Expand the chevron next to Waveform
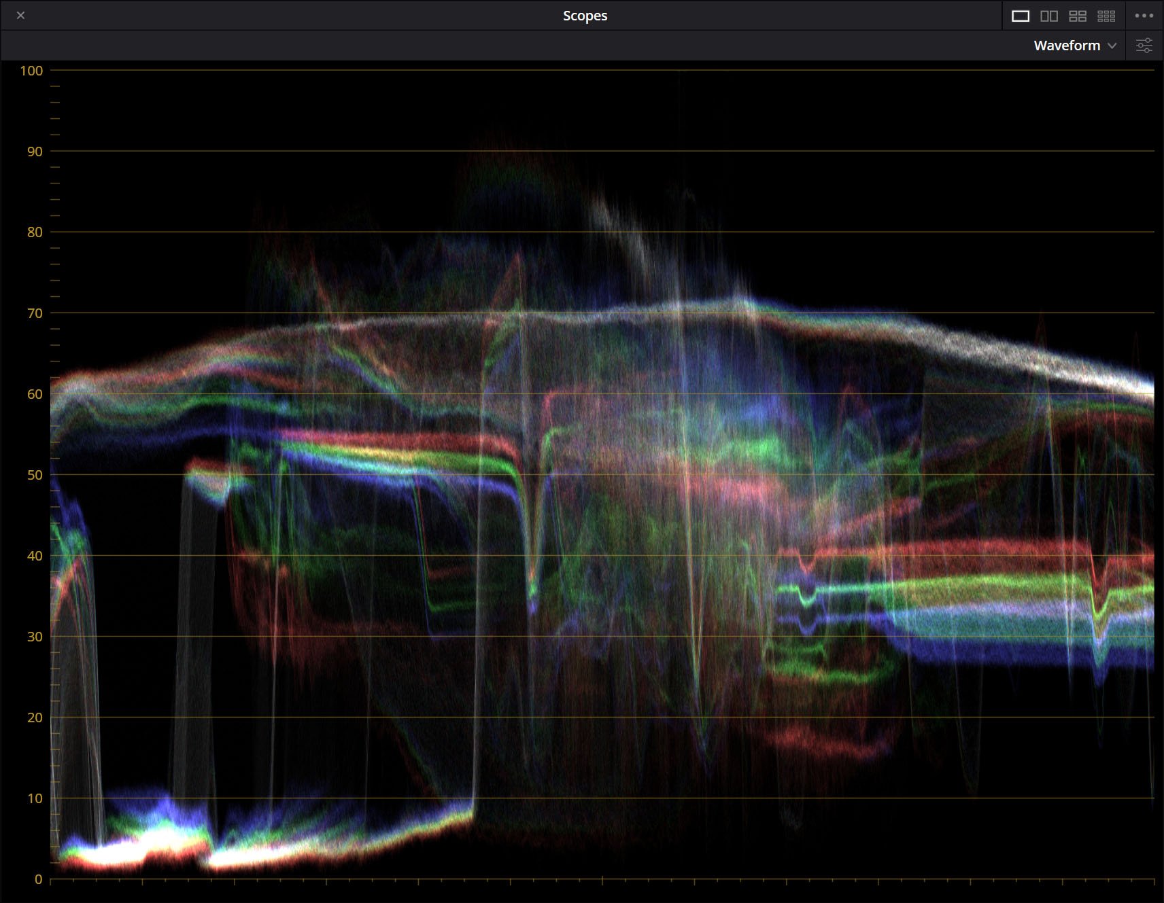 click(1114, 46)
